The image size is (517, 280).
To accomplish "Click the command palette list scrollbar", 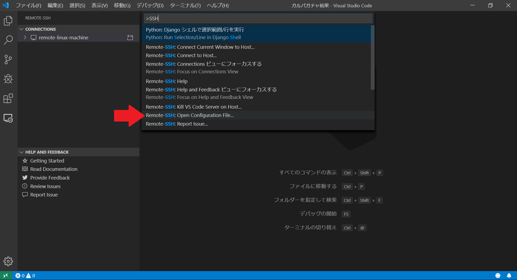I will [x=372, y=57].
